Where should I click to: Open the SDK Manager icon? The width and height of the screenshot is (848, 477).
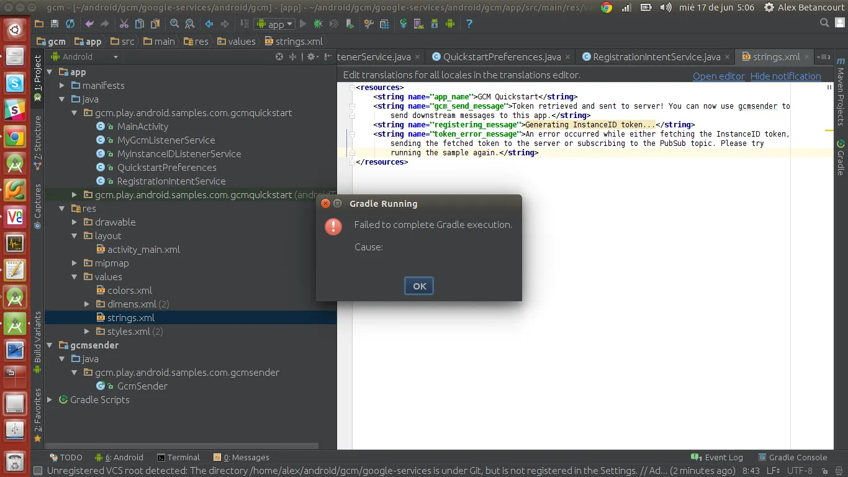pyautogui.click(x=435, y=24)
